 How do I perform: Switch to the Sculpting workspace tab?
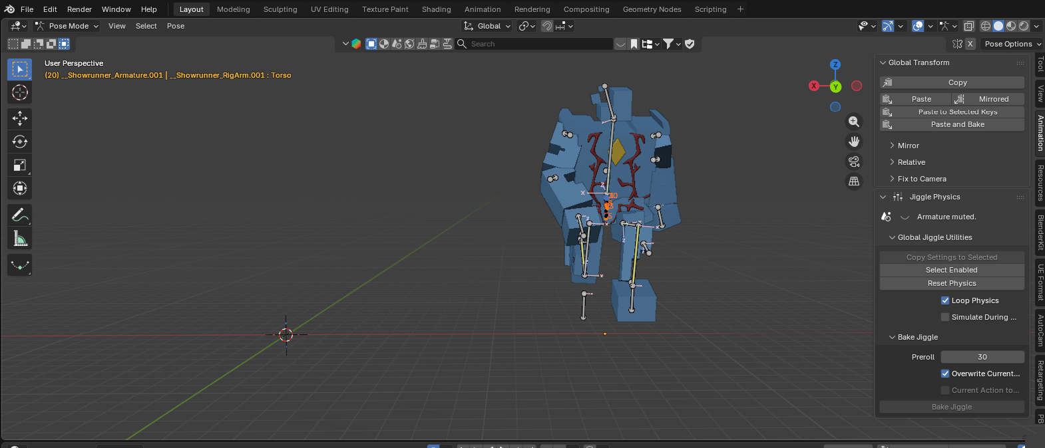[280, 9]
